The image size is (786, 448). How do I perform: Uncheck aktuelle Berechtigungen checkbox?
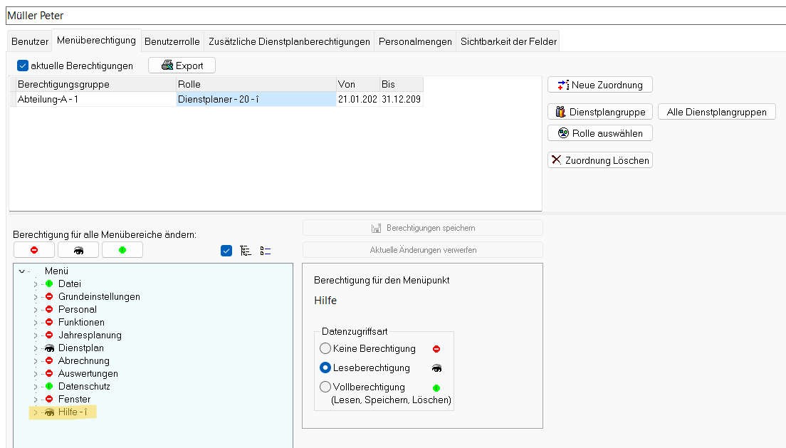pyautogui.click(x=23, y=66)
